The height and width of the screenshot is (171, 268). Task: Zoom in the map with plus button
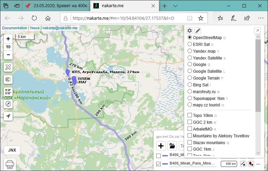coord(8,39)
